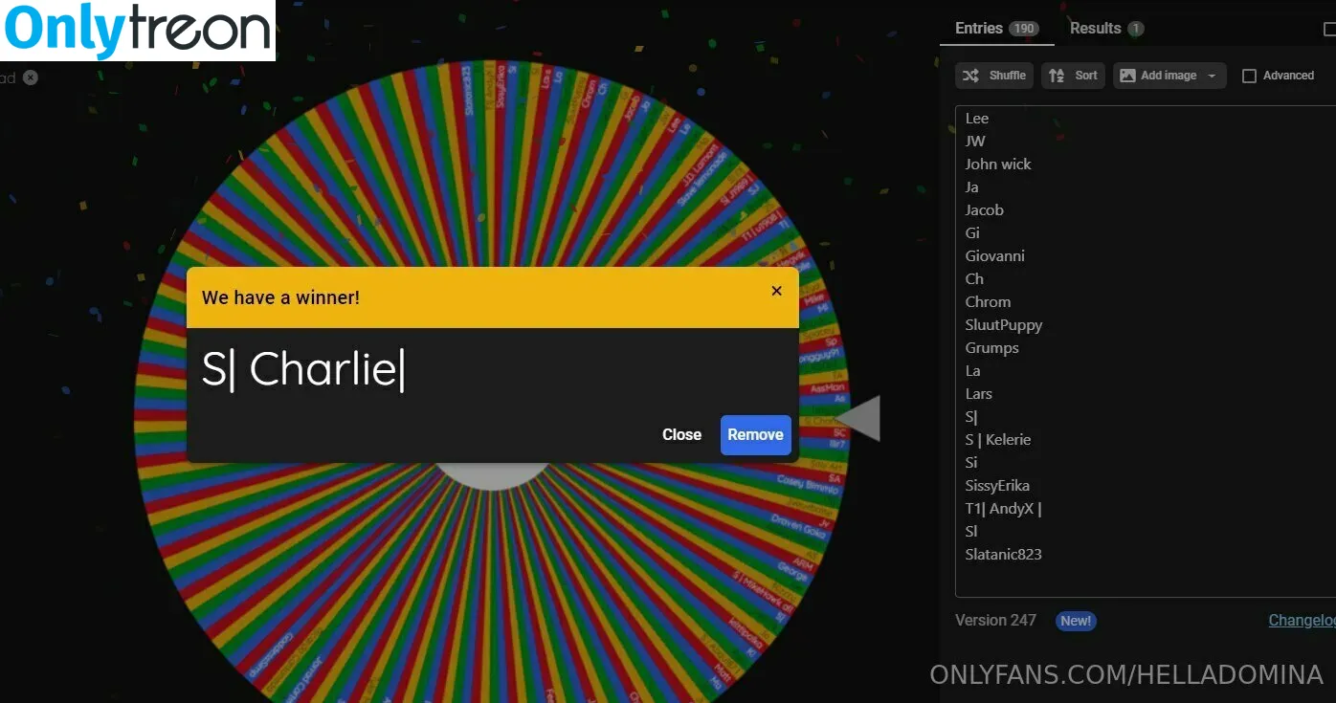Click the picture icon on Add image
The width and height of the screenshot is (1336, 703).
tap(1127, 76)
